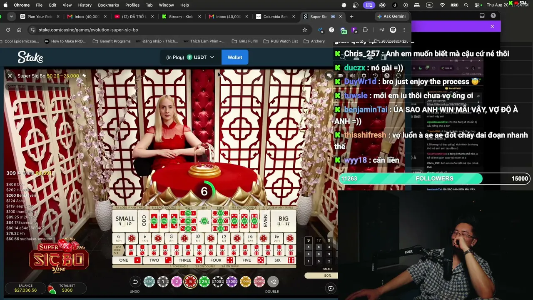
Task: Expand the tab search dropdown arrow
Action: click(12, 17)
